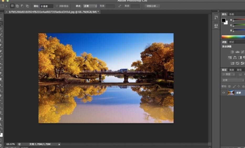Switch to the 路径 tab

tap(239, 70)
